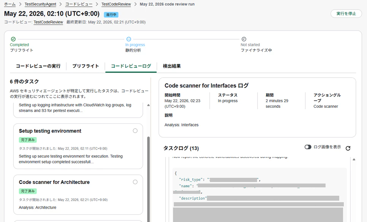
Task: Select the コードレビューログ tab
Action: [x=131, y=66]
